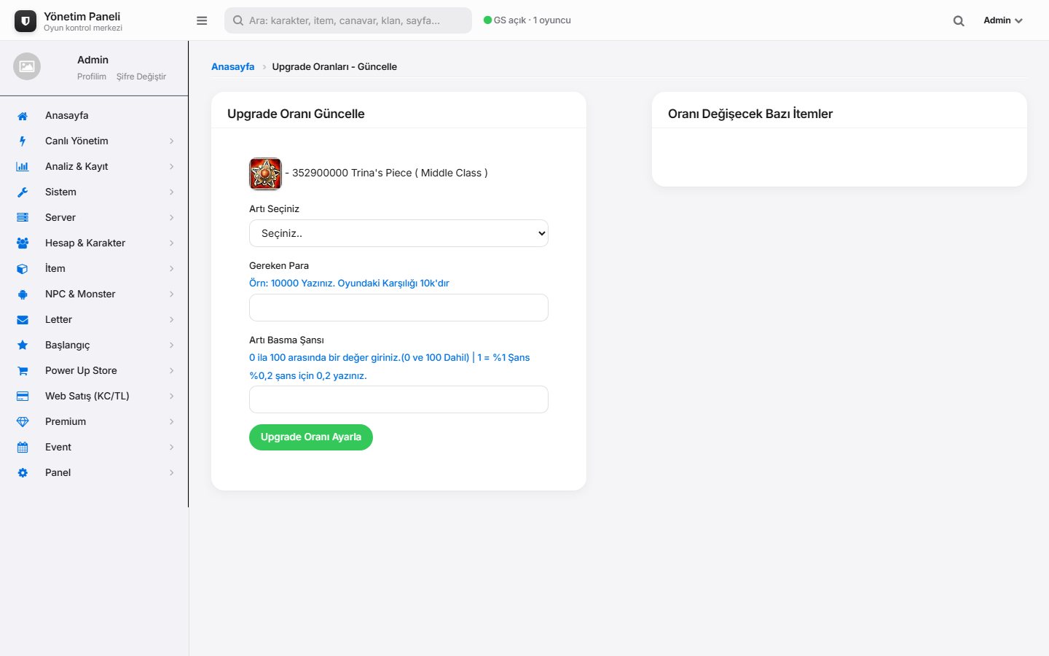Click the home icon beside Anasayfa
The height and width of the screenshot is (656, 1049).
click(x=23, y=116)
